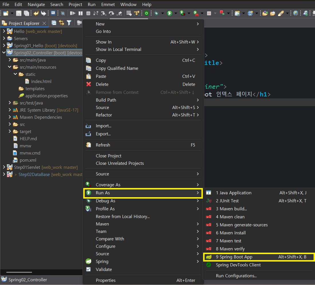Click the Debug bug icon in the toolbar
315x285 pixels.
[156, 13]
